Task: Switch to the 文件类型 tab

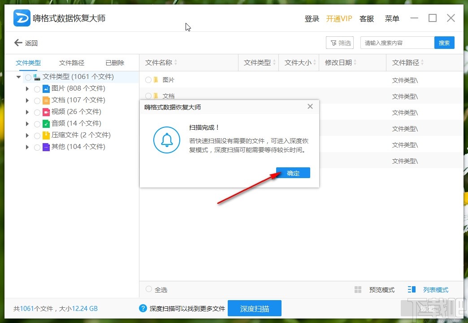Action: [28, 63]
